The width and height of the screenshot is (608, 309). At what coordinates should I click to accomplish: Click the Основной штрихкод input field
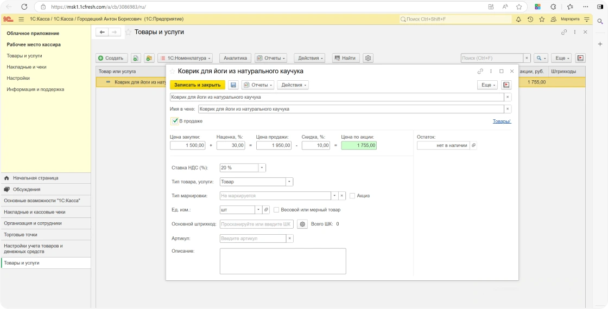pos(257,224)
